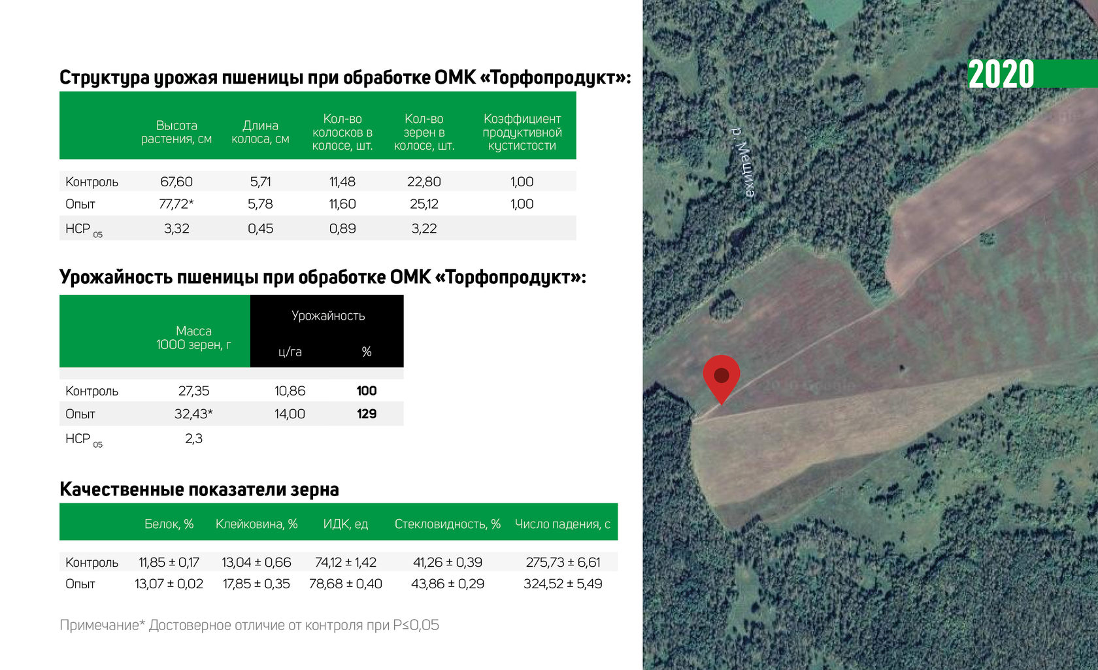This screenshot has height=670, width=1098.
Task: Click the '%' subheader in yield table
Action: coord(367,352)
